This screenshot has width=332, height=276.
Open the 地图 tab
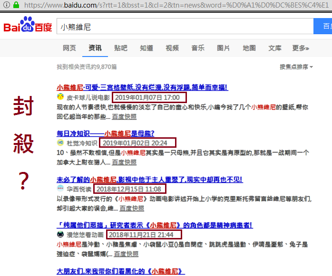(249, 48)
